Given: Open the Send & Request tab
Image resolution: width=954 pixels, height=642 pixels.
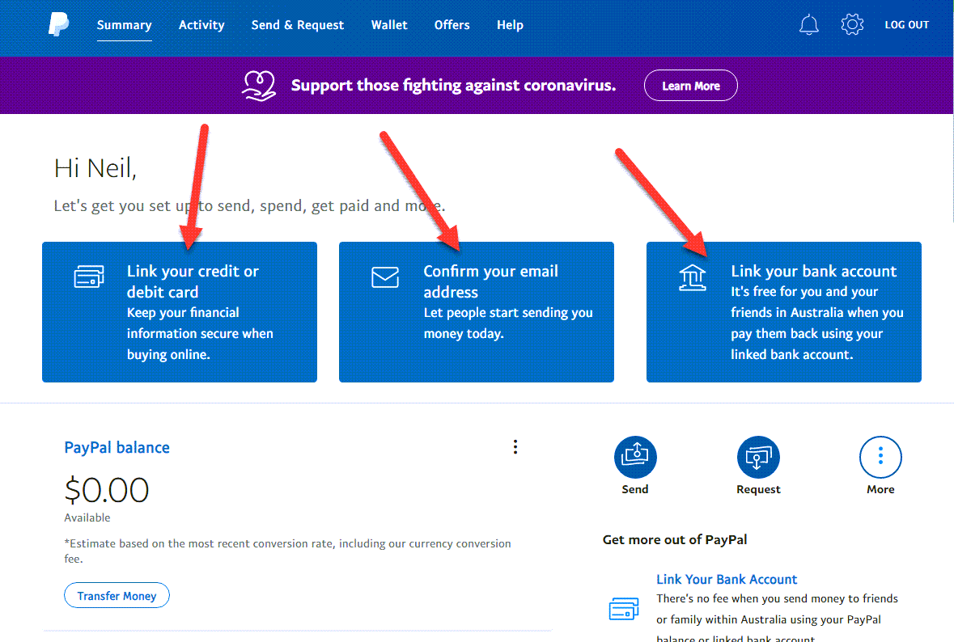Looking at the screenshot, I should pyautogui.click(x=298, y=25).
